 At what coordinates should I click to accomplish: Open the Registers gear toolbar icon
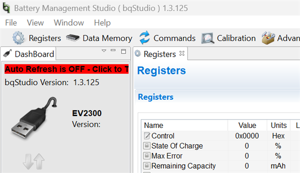[18, 38]
